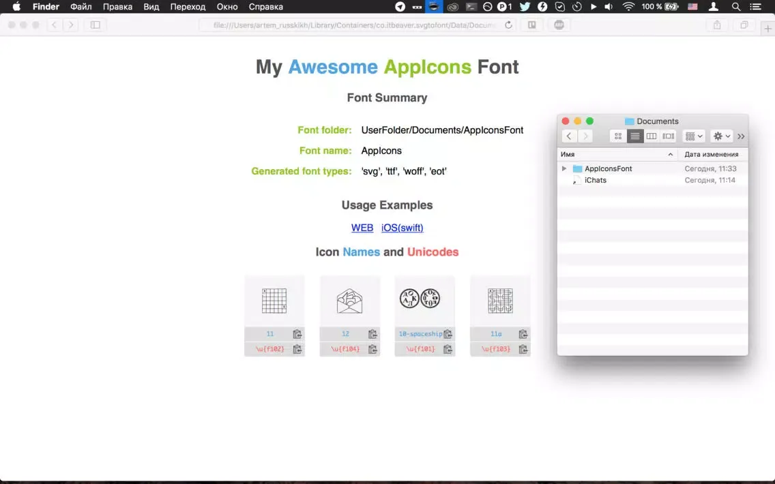Click the user account silhouette menu bar icon
This screenshot has width=775, height=484.
pos(713,6)
